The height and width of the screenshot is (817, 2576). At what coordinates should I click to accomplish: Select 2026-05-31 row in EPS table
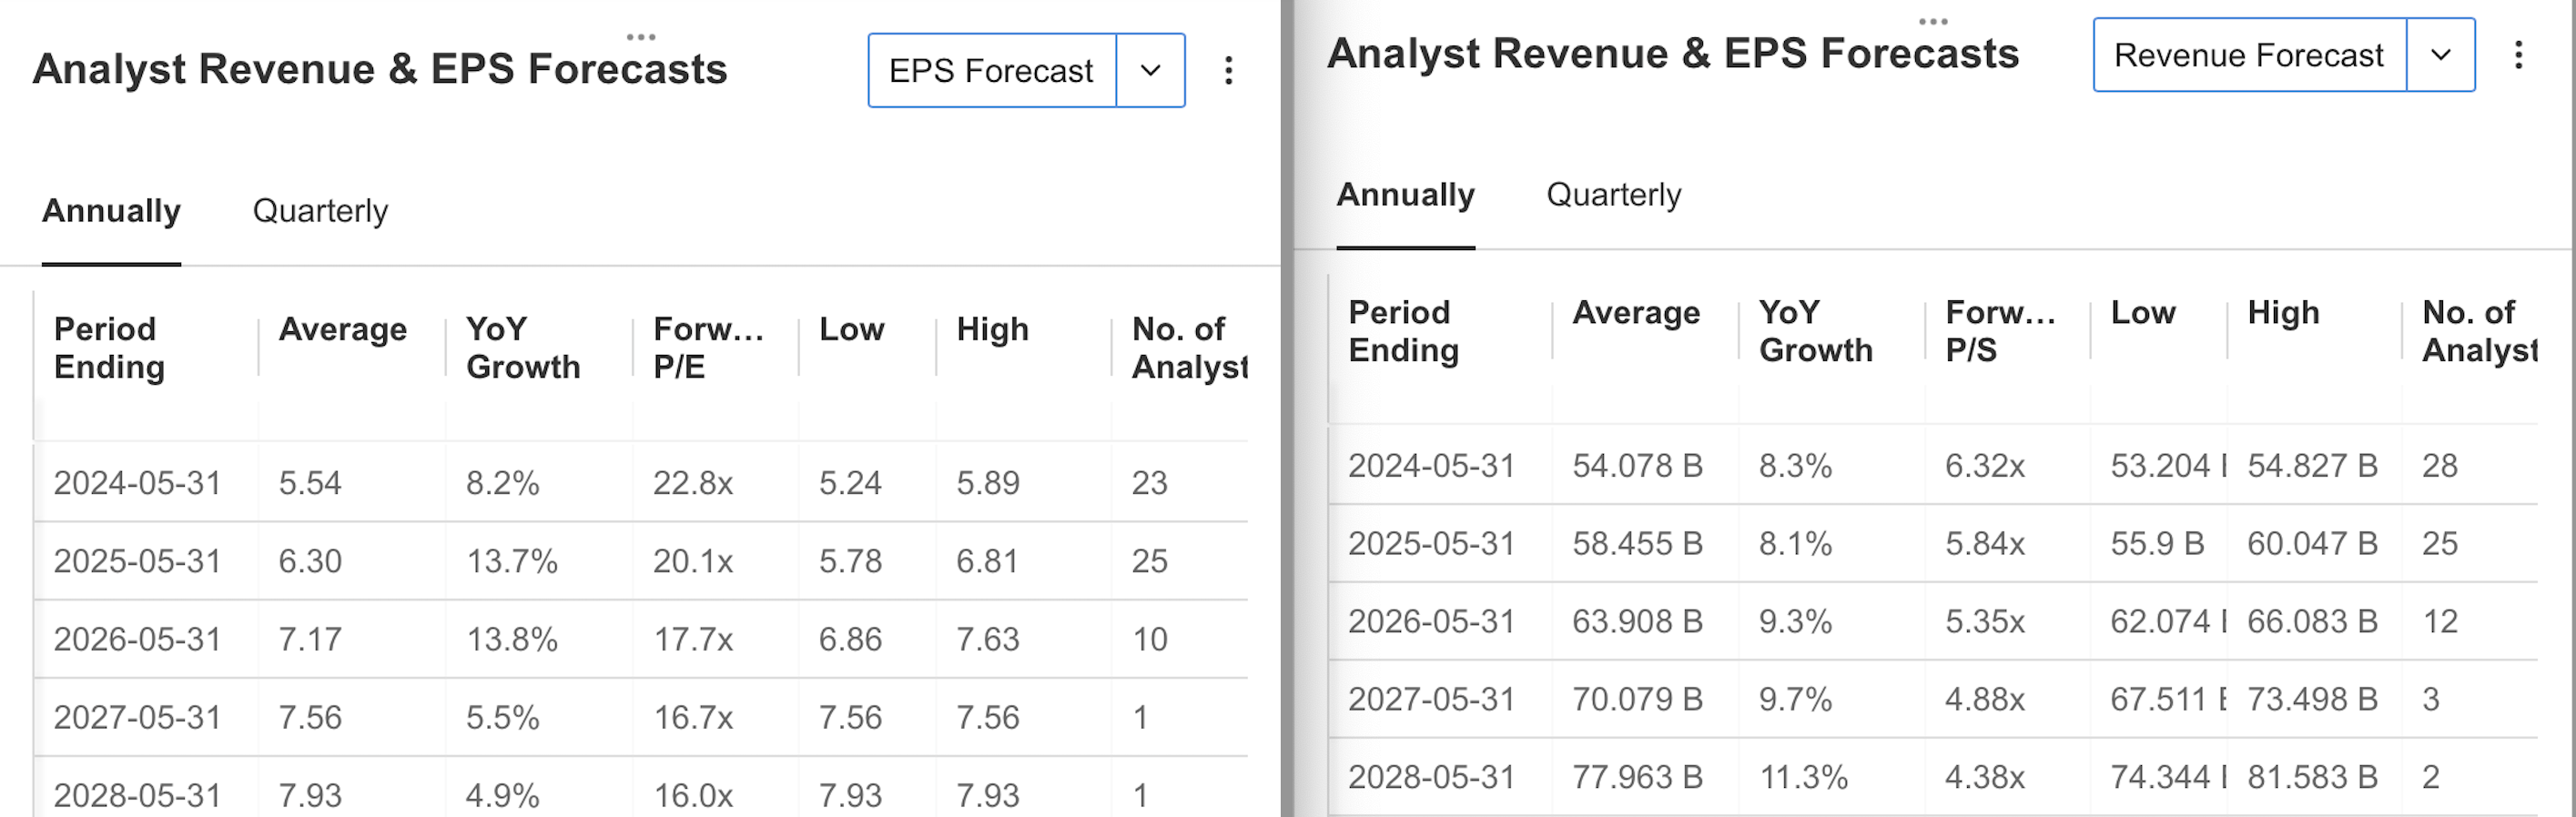click(641, 639)
